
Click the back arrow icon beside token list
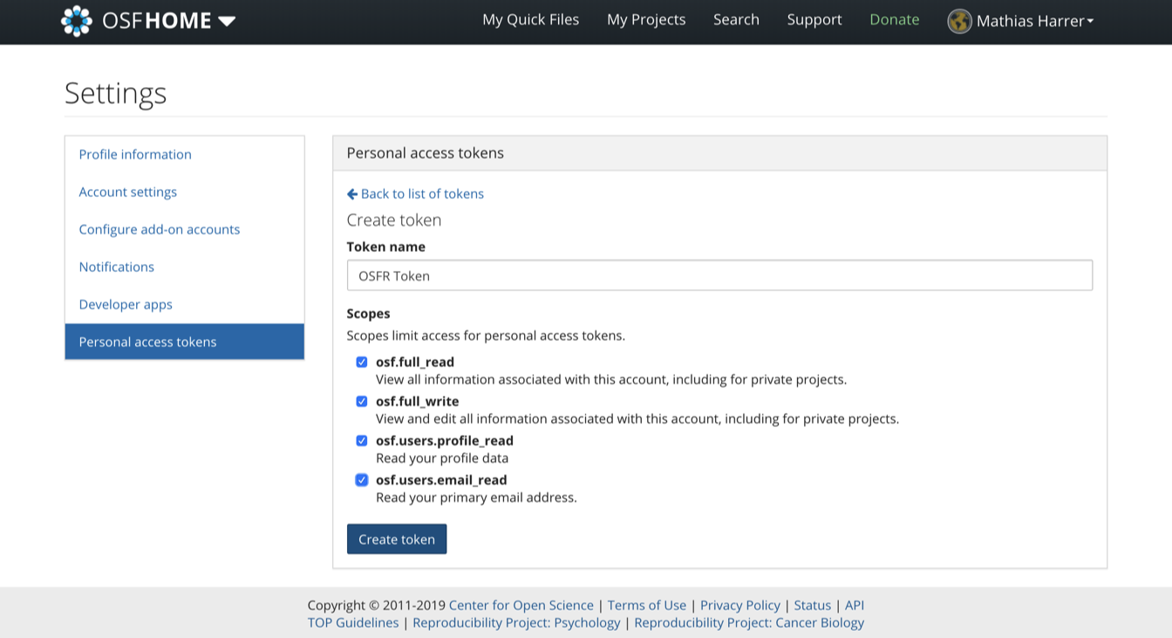(x=352, y=193)
